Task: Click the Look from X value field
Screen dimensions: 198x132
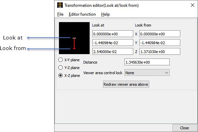Action: click(x=160, y=34)
